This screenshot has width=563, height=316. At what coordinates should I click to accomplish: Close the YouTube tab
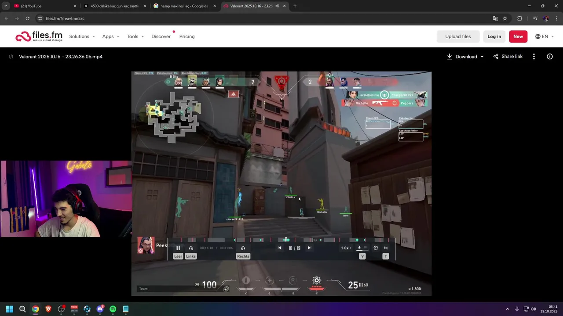click(75, 6)
